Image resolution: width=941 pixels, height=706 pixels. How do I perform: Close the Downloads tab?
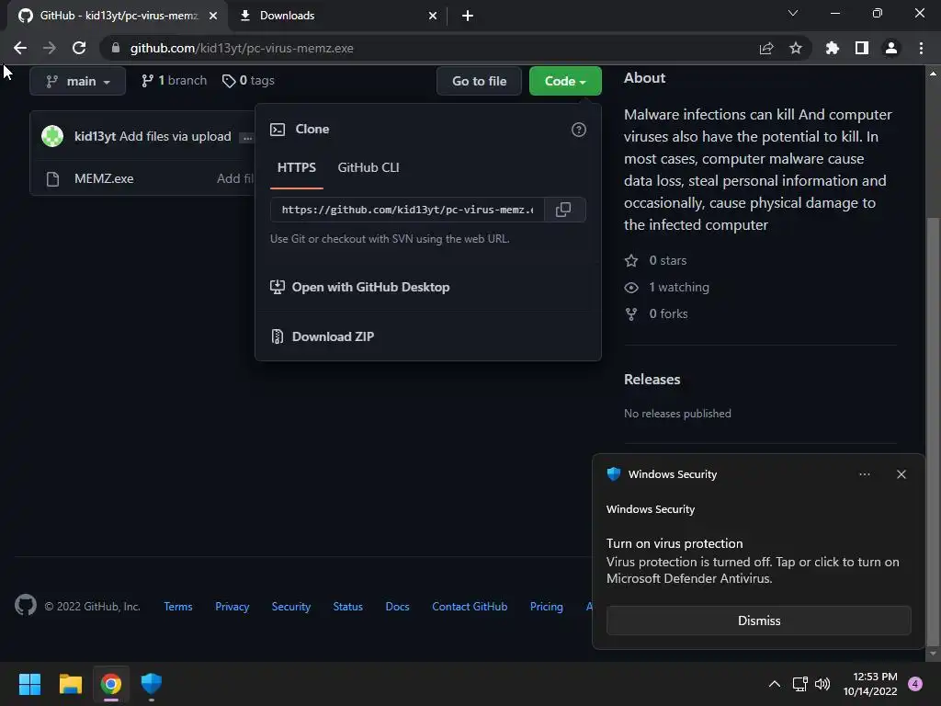tap(433, 16)
